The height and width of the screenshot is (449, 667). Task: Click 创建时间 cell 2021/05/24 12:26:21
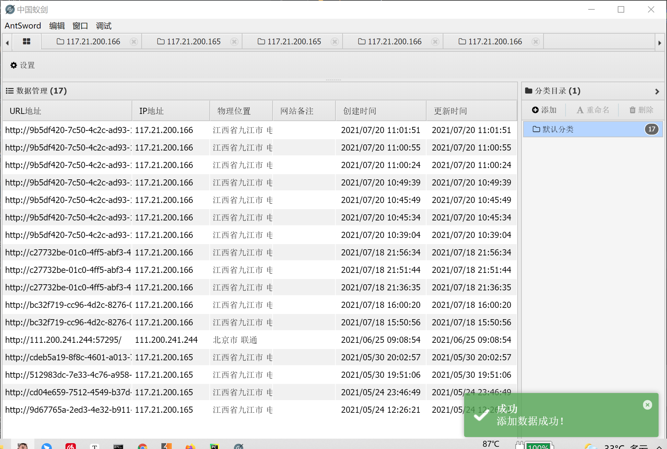pos(381,410)
